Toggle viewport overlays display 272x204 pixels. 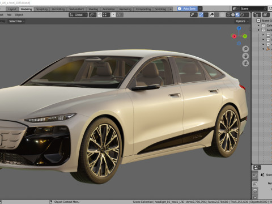(212, 15)
